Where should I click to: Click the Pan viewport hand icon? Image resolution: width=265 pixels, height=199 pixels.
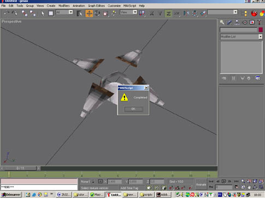249,187
